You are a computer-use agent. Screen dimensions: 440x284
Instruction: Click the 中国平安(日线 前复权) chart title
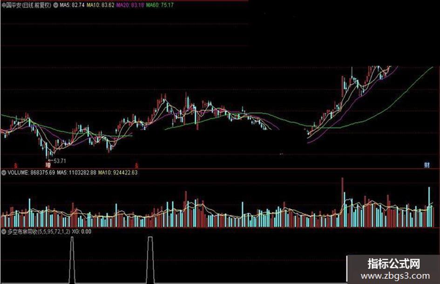point(27,5)
